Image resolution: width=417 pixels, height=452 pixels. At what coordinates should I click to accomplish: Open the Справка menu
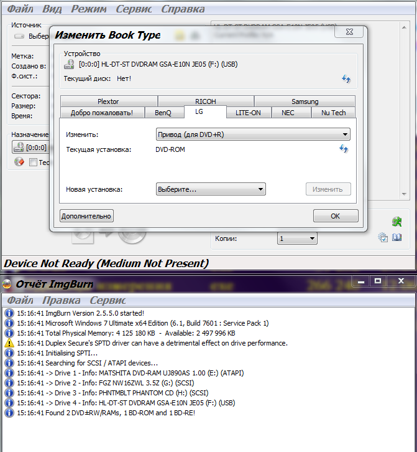tap(183, 9)
